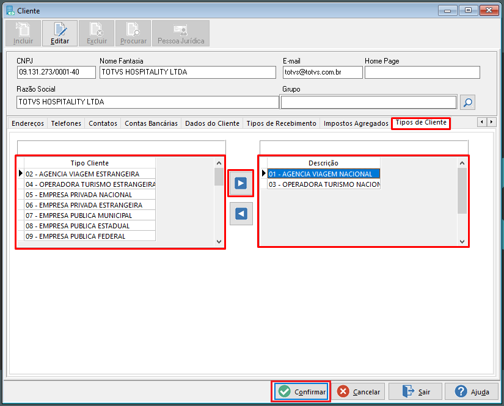504x406 pixels.
Task: Click the Tipo Cliente column header
Action: click(x=90, y=163)
